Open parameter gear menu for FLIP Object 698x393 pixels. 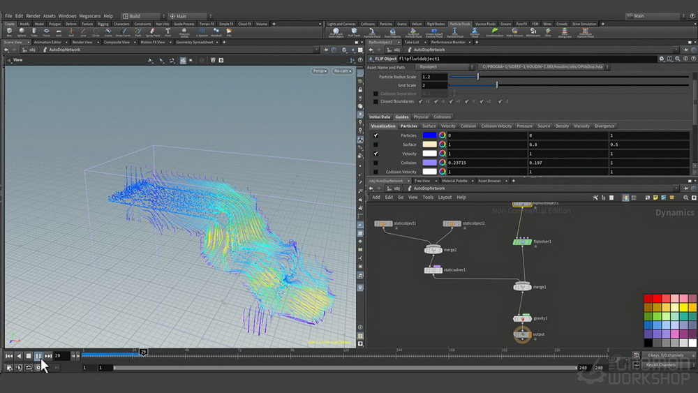(x=662, y=59)
